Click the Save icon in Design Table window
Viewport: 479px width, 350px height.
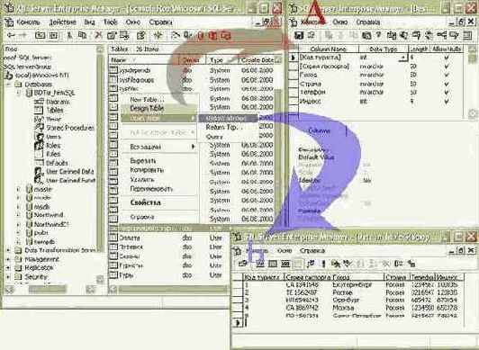tap(299, 35)
